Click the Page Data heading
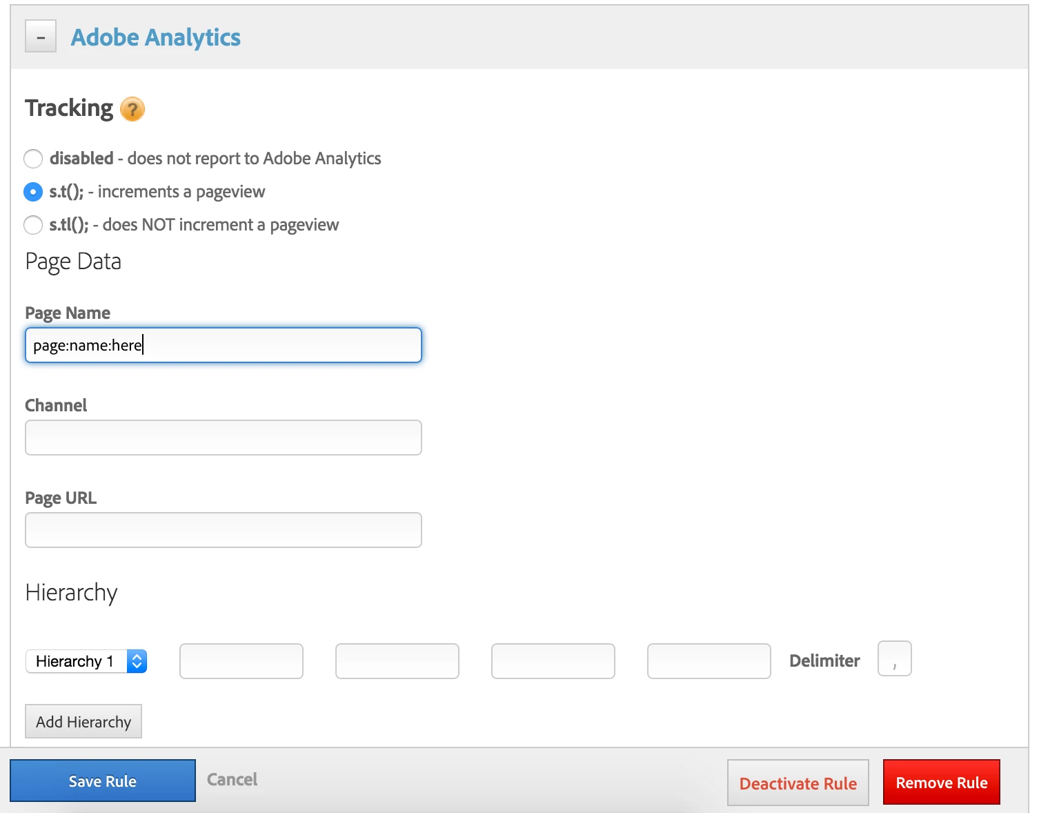The image size is (1039, 813). point(73,262)
